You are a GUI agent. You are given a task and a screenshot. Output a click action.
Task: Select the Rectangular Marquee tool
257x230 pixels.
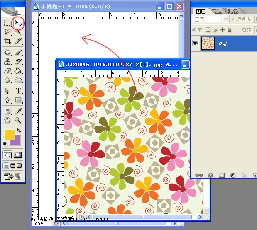pos(7,23)
